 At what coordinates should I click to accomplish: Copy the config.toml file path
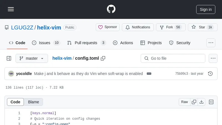(103, 58)
